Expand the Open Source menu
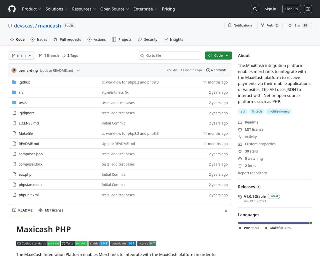This screenshot has width=320, height=256. [114, 9]
